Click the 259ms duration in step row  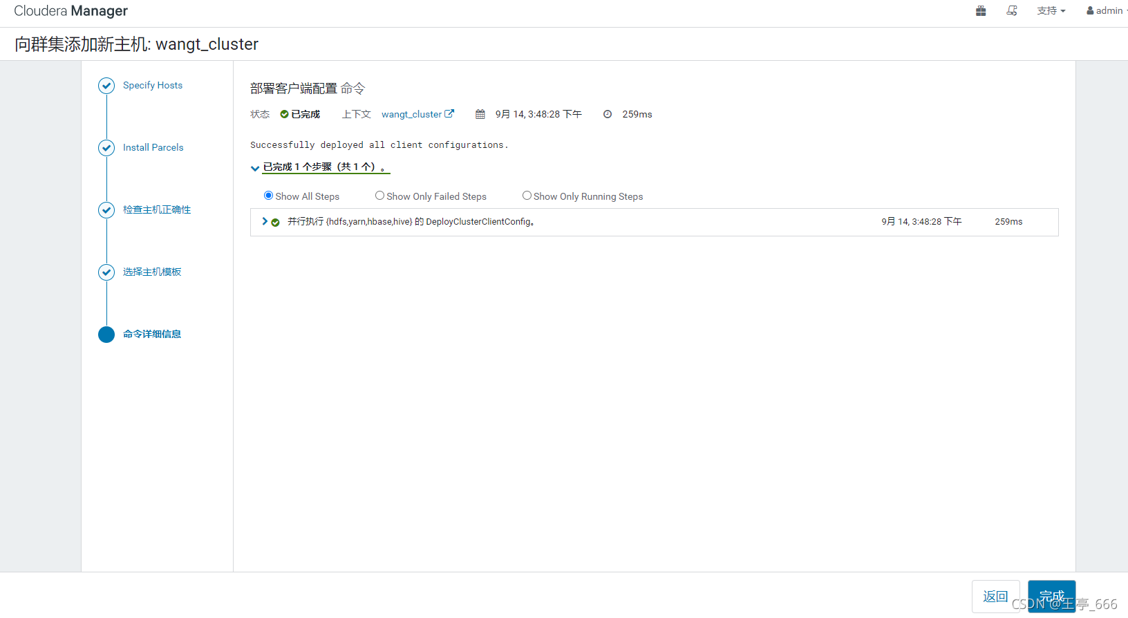pyautogui.click(x=1008, y=222)
